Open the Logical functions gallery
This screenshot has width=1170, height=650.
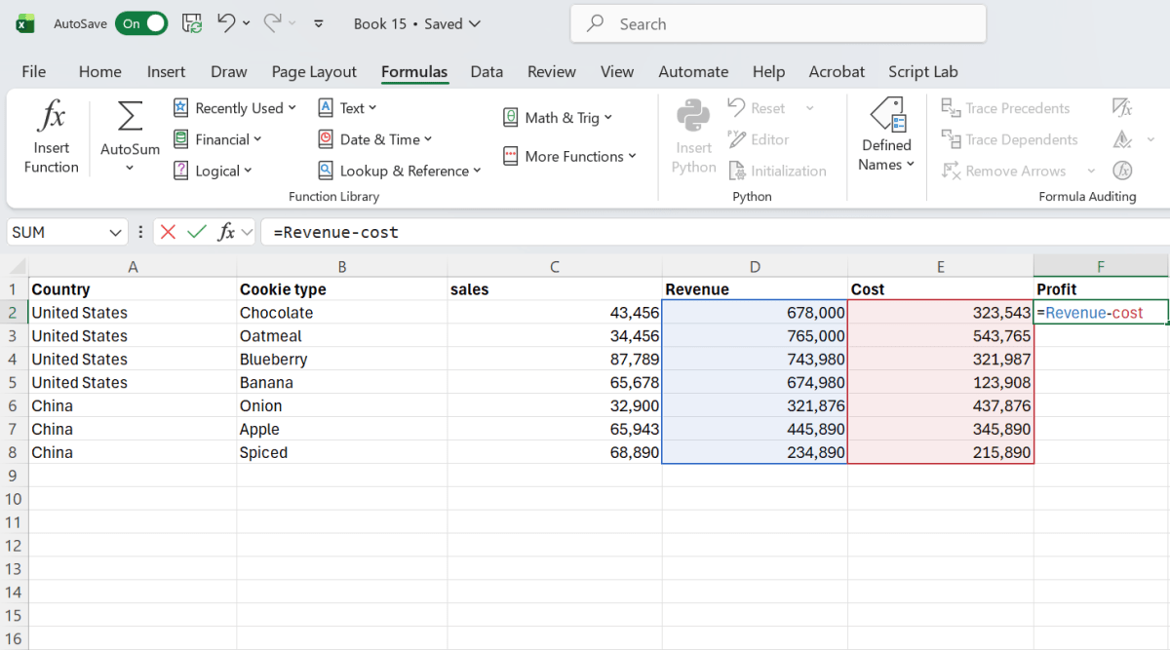(214, 171)
